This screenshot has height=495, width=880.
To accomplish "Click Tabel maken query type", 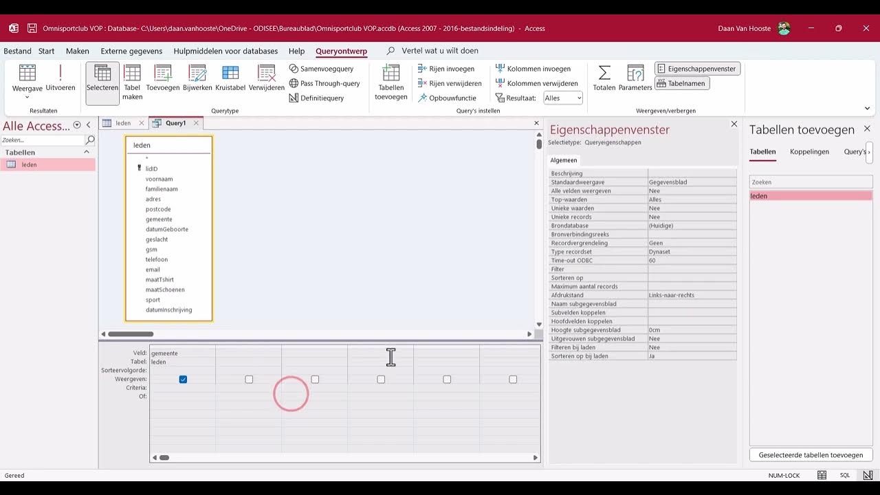I will pos(133,82).
